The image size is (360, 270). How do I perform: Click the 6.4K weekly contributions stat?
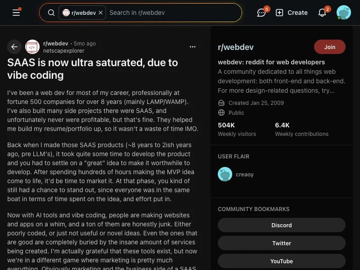tap(301, 129)
